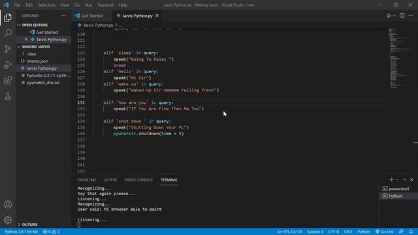Screen dimensions: 418x235
Task: Open the Extensions view
Action: coord(8,80)
